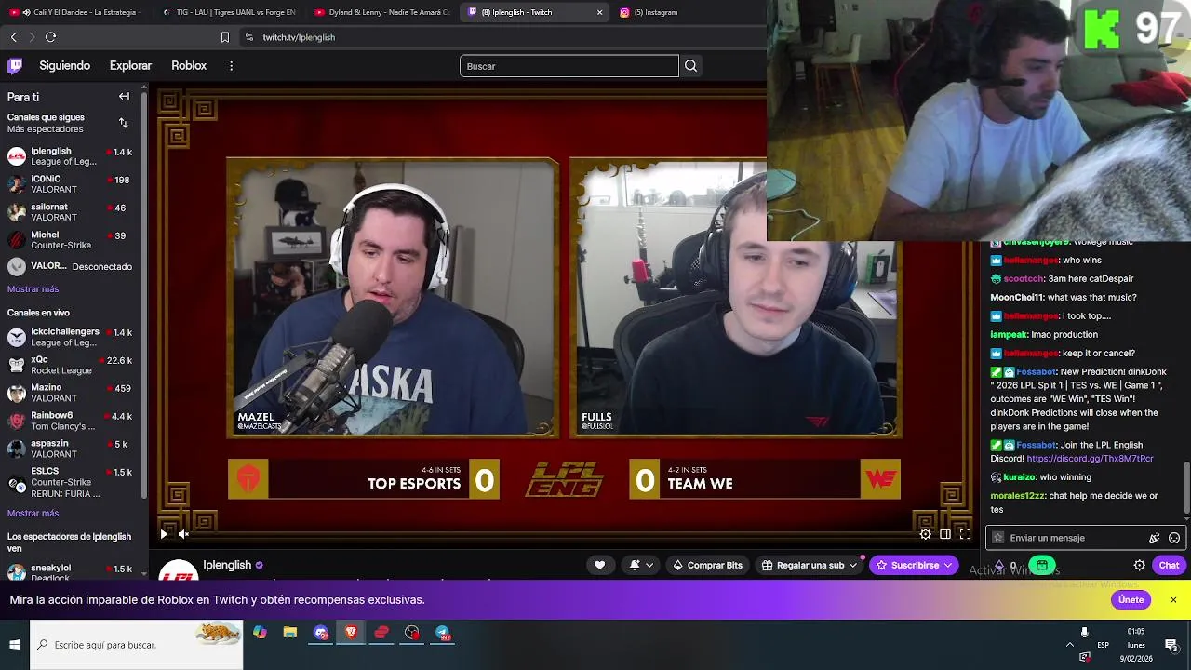Click the Únete banner button
Image resolution: width=1191 pixels, height=670 pixels.
point(1131,600)
